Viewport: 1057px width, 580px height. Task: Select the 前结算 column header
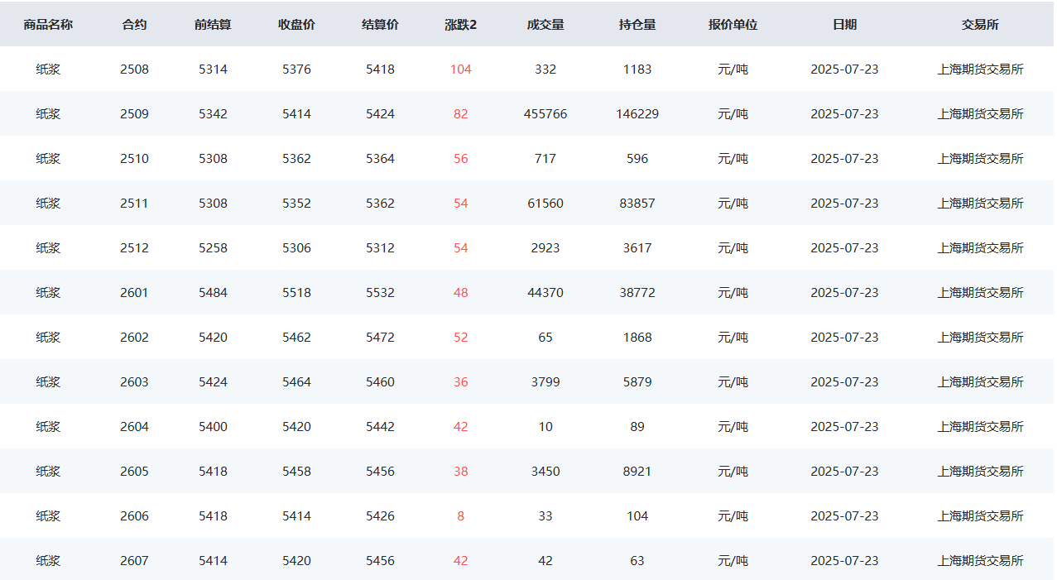(x=213, y=25)
